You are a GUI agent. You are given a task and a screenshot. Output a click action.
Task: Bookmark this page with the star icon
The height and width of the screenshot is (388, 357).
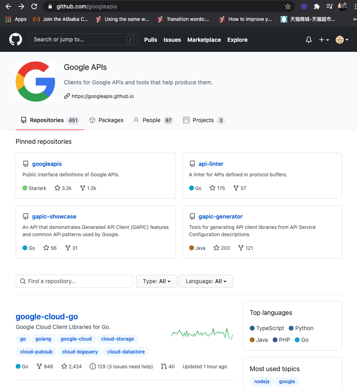click(x=288, y=6)
